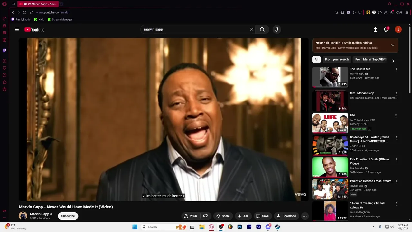Expand the Next: Kirk Franklin playlist panel
This screenshot has width=412, height=232.
point(393,45)
